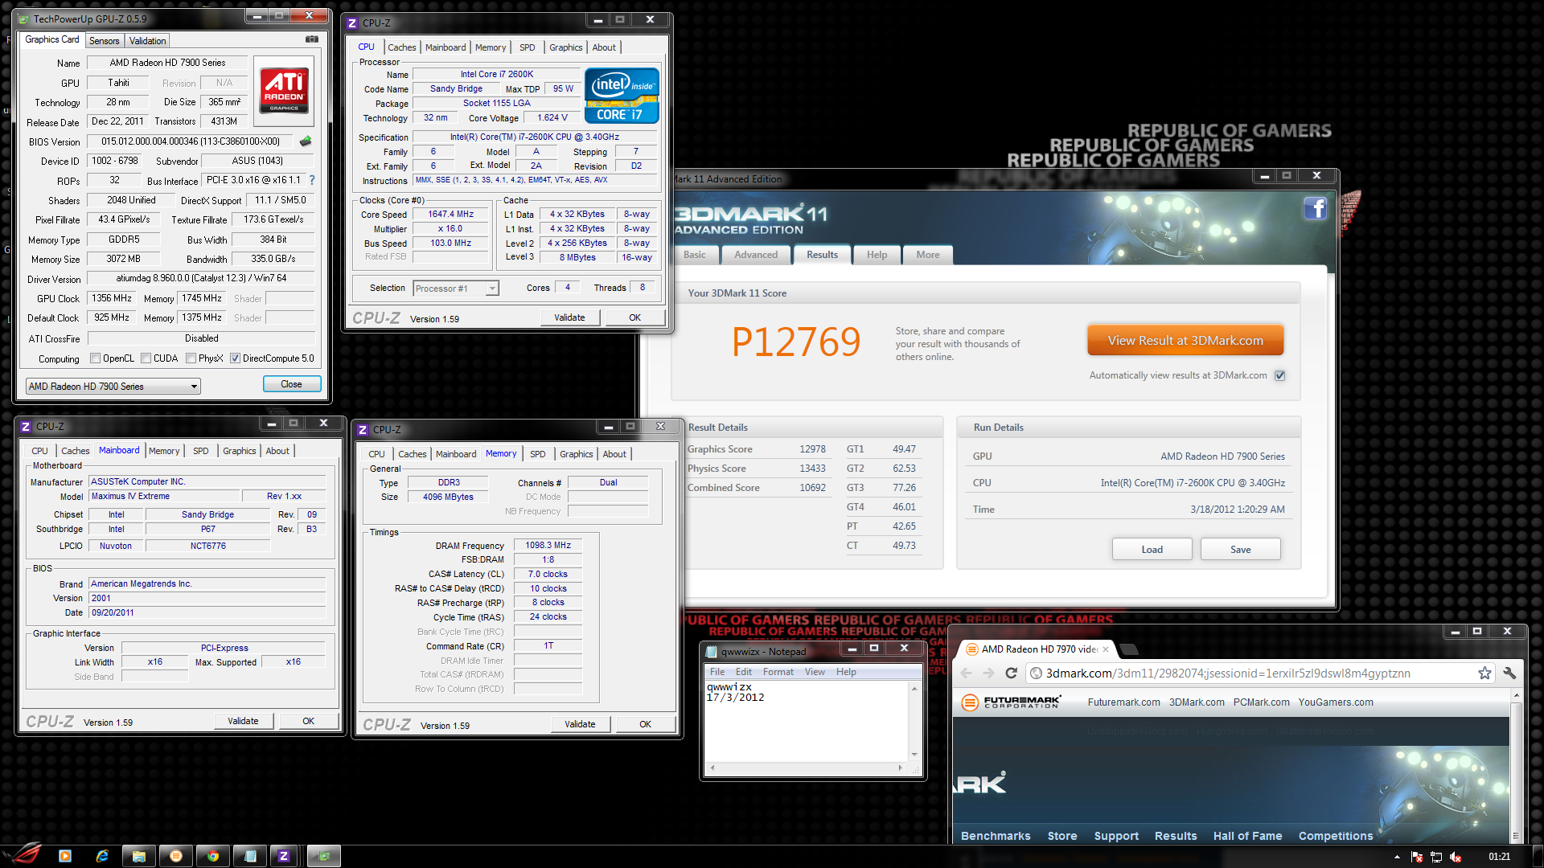Open the More tab in 3DMark 11

927,255
